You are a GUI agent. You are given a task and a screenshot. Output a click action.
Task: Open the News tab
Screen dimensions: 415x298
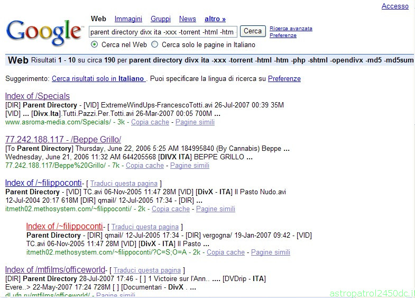pos(187,19)
